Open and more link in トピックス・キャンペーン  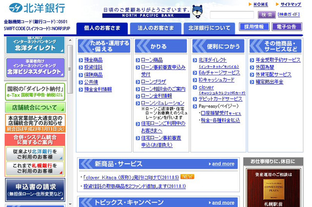(223, 203)
